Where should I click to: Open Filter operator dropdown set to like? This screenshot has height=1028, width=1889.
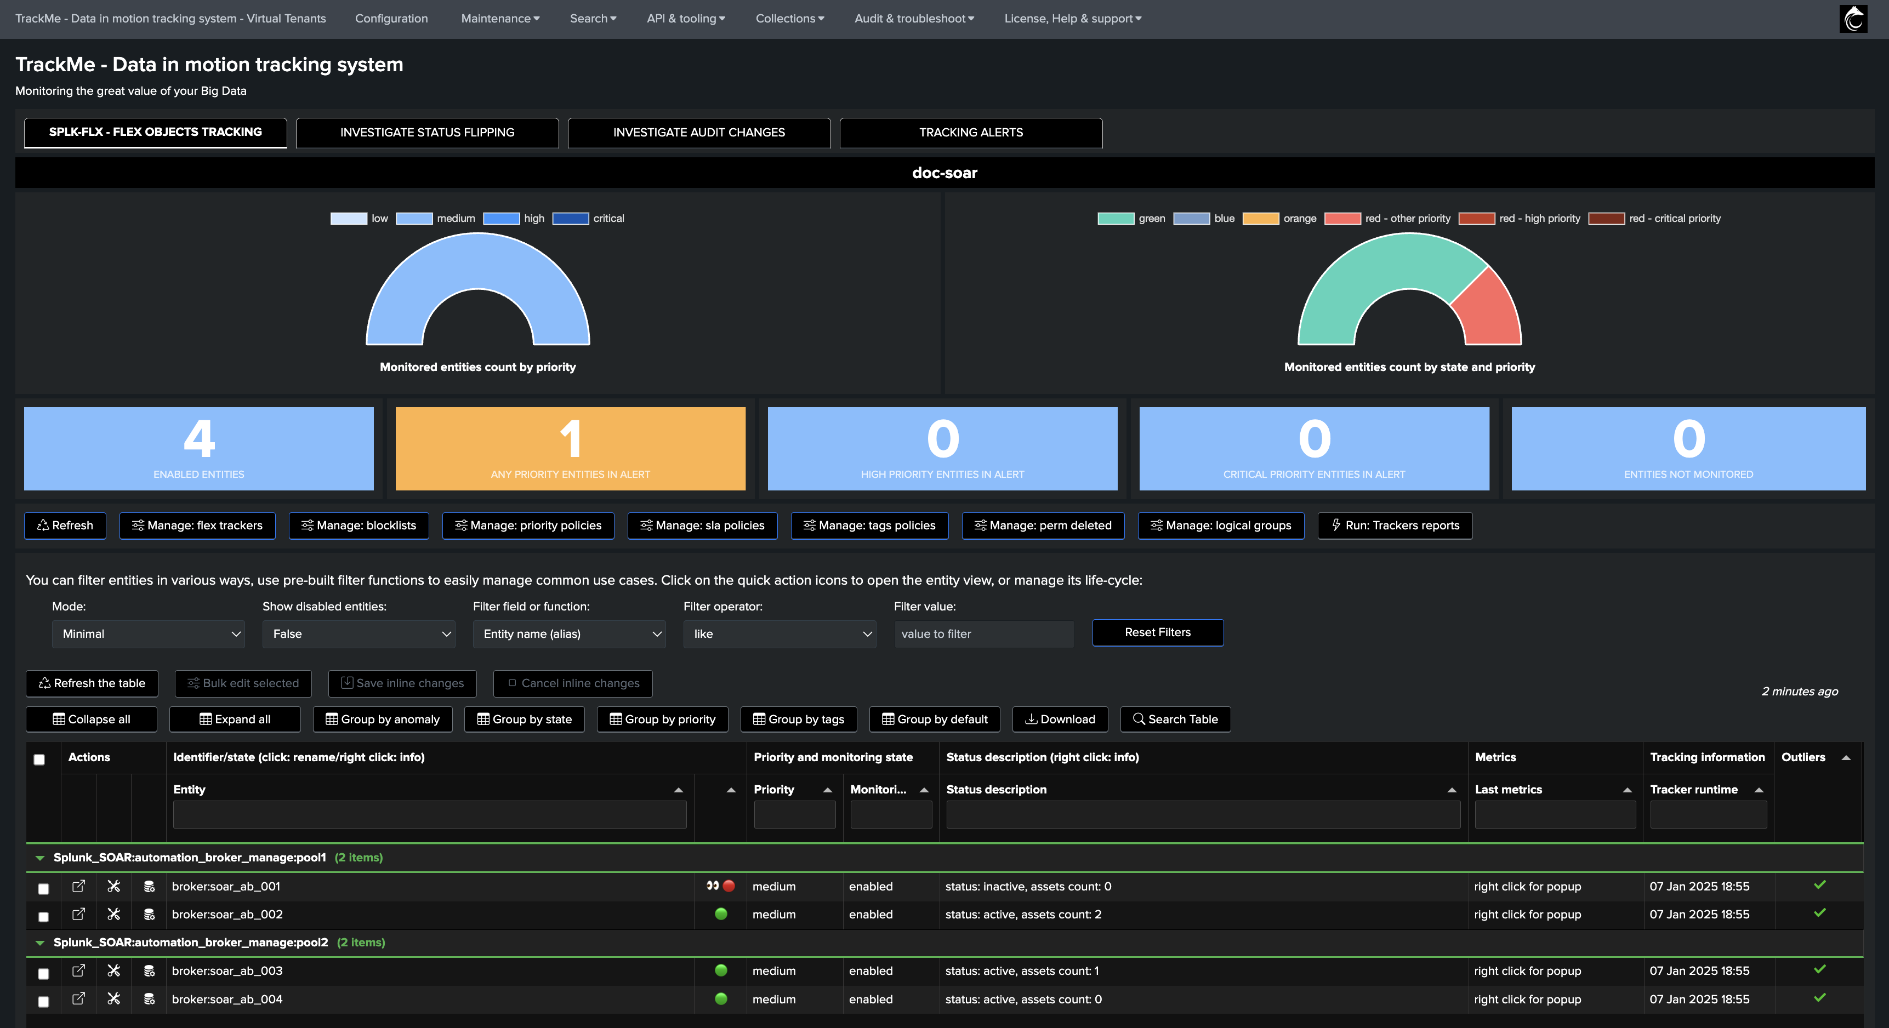pos(779,633)
